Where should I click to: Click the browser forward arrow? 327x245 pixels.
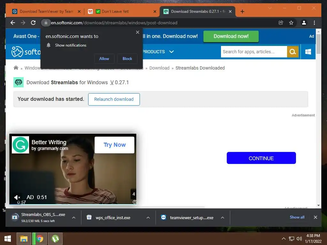tap(23, 23)
